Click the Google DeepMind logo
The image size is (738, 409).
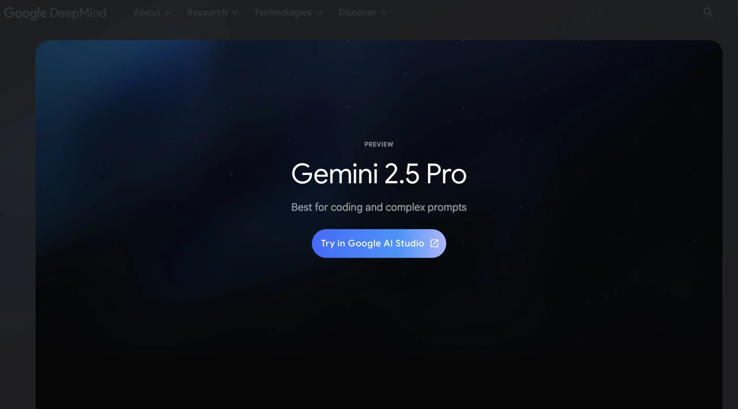click(x=55, y=13)
